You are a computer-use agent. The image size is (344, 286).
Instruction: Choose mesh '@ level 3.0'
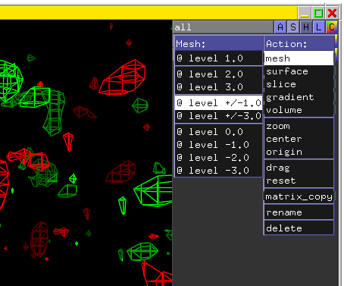click(219, 87)
